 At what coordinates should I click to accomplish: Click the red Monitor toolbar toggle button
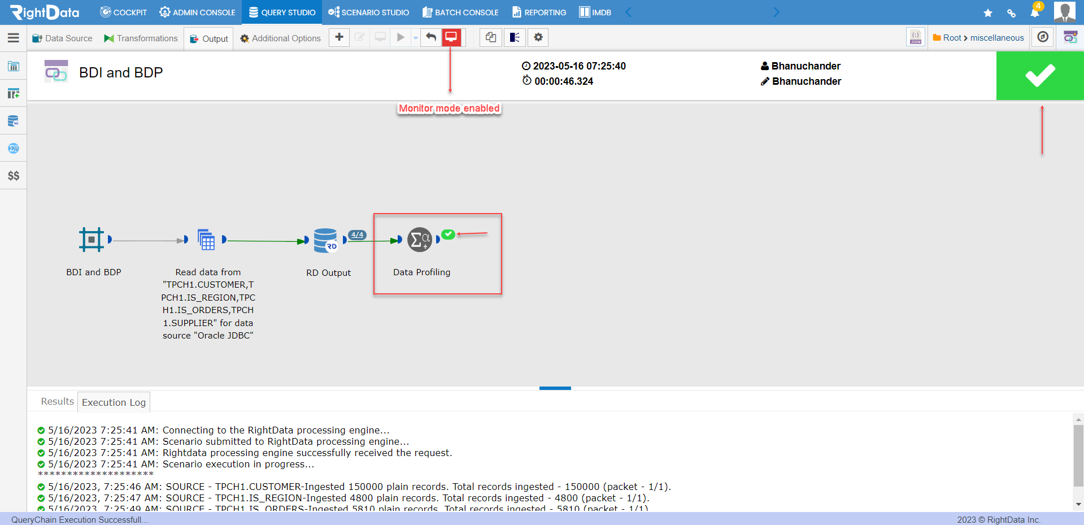pos(451,37)
